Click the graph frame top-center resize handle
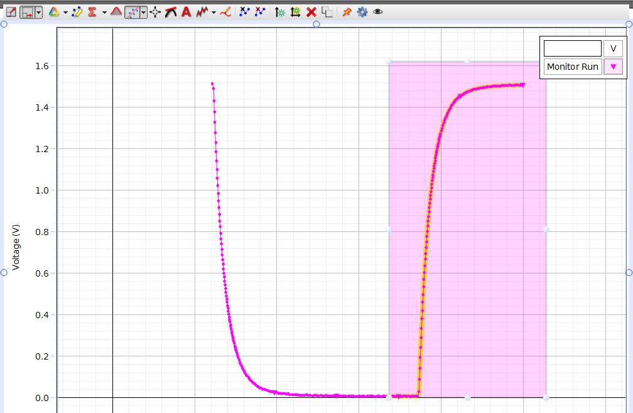 tap(316, 25)
